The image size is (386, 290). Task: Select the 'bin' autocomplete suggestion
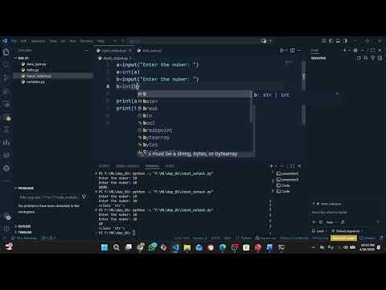(195, 116)
